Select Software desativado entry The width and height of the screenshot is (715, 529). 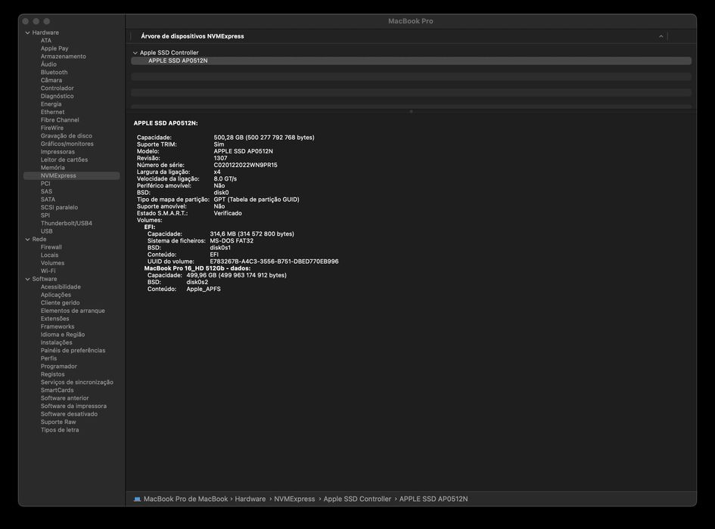click(69, 414)
